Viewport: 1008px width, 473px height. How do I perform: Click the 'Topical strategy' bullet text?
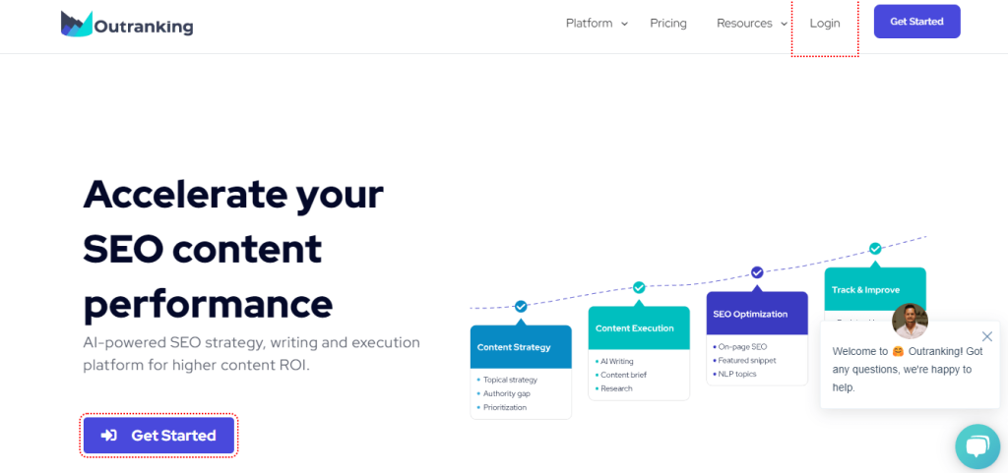510,380
